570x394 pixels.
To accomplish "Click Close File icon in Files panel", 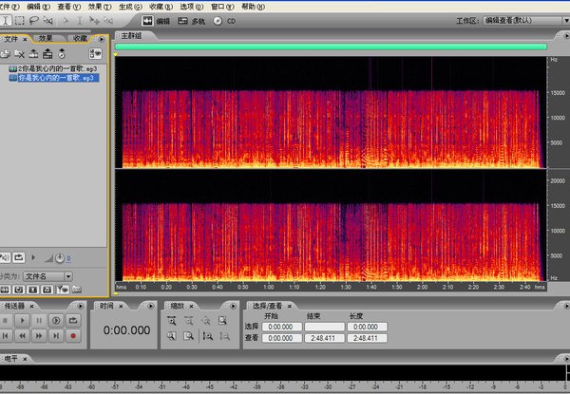I will [x=19, y=54].
